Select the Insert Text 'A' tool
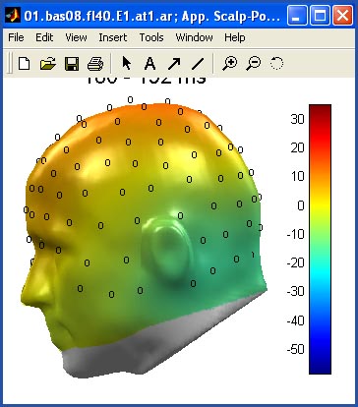Screen dimensions: 358x407 149,63
